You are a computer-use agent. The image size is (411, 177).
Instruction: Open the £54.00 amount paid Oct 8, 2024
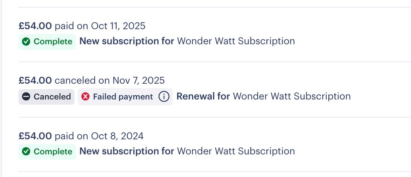point(35,136)
